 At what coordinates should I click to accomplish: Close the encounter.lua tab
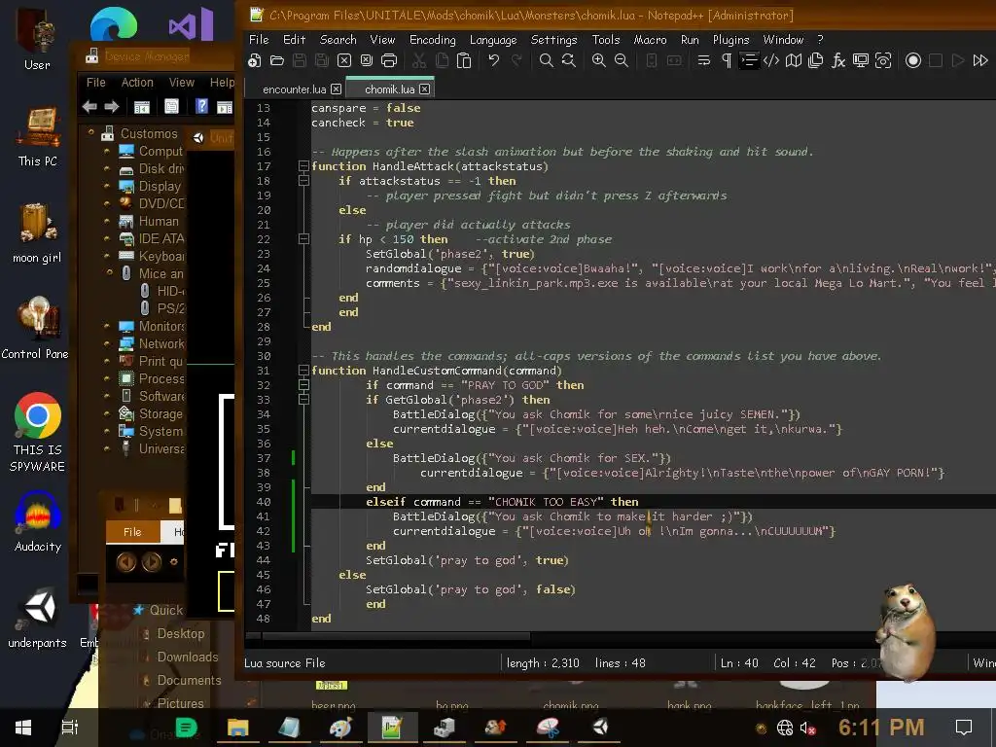coord(336,89)
